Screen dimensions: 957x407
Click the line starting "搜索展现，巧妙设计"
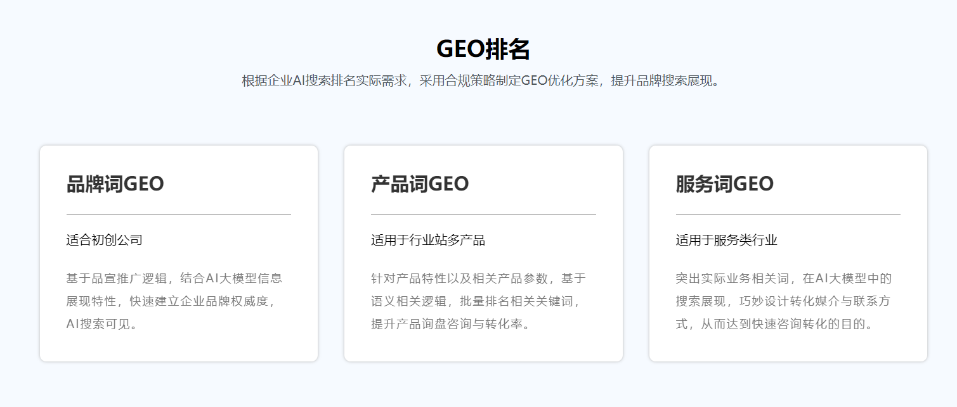pyautogui.click(x=783, y=301)
